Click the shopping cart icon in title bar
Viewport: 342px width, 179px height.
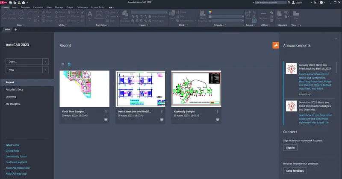tap(315, 3)
